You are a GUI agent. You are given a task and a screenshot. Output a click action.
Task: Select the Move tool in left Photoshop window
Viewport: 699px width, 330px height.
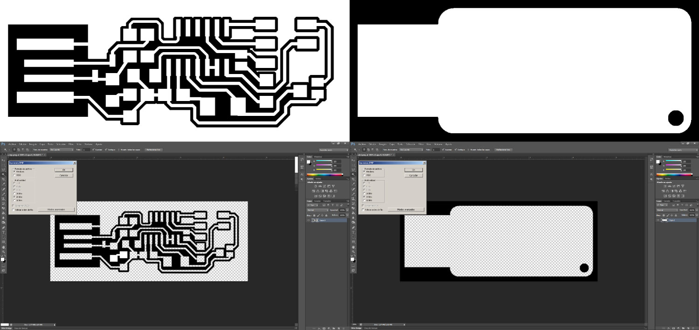pyautogui.click(x=3, y=160)
